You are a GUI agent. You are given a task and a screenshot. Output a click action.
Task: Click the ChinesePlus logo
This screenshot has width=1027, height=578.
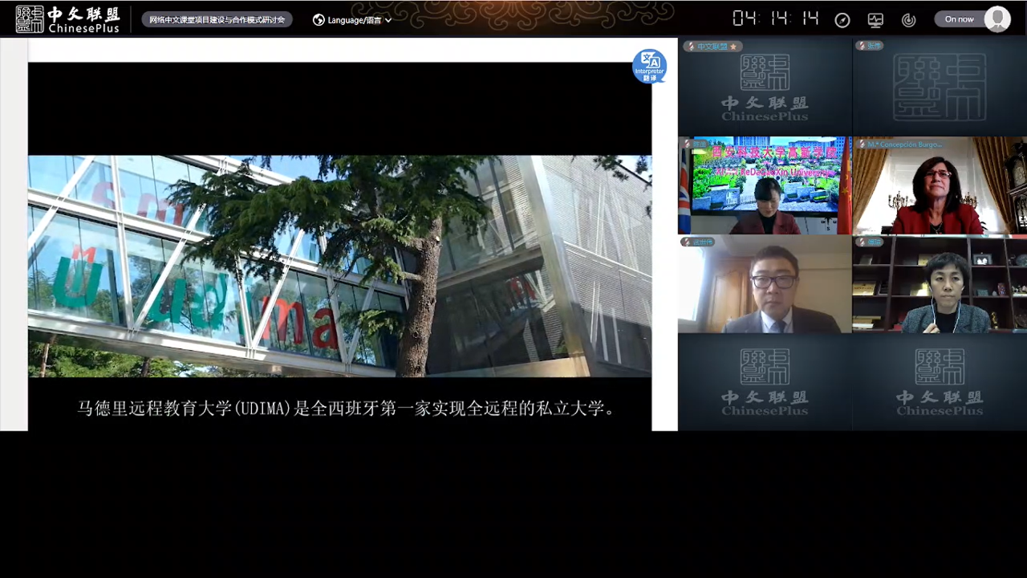point(68,19)
